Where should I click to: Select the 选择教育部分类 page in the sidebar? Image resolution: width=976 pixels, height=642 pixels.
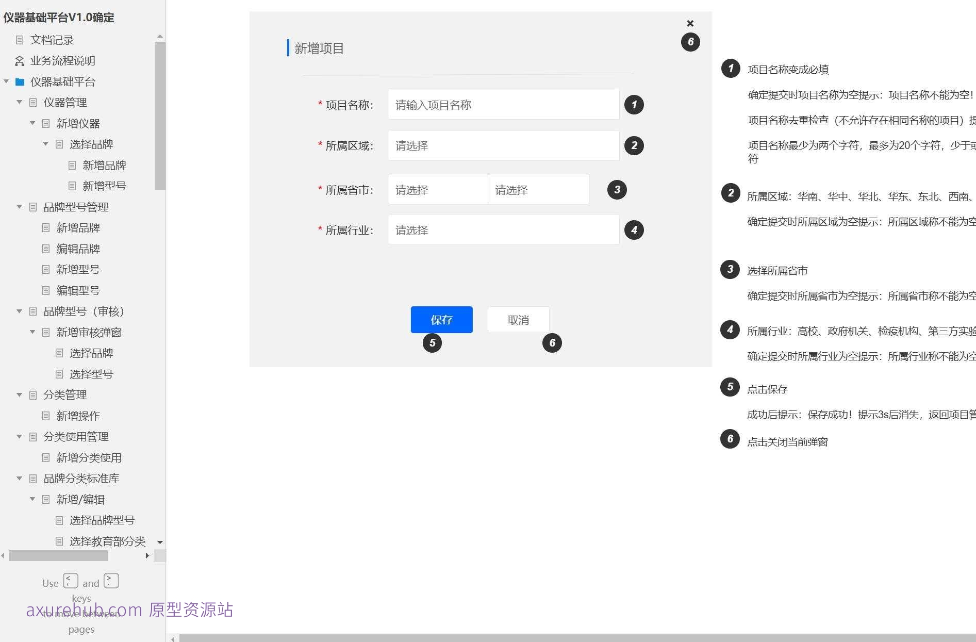point(108,541)
